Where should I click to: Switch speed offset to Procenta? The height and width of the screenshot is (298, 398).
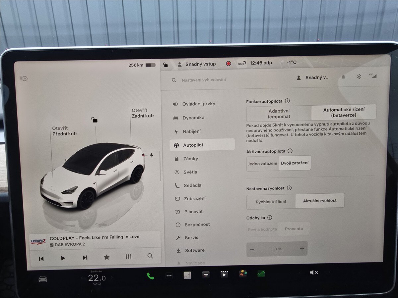click(295, 228)
